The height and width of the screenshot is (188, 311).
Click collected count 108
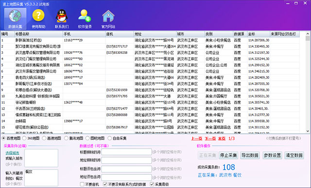coord(229,167)
